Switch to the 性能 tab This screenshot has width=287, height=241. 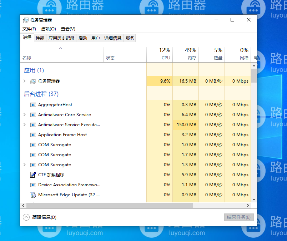point(40,38)
